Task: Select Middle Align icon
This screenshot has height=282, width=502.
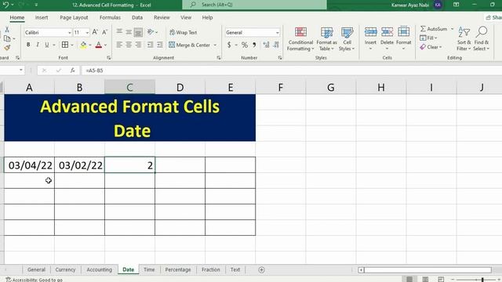Action: [x=129, y=31]
